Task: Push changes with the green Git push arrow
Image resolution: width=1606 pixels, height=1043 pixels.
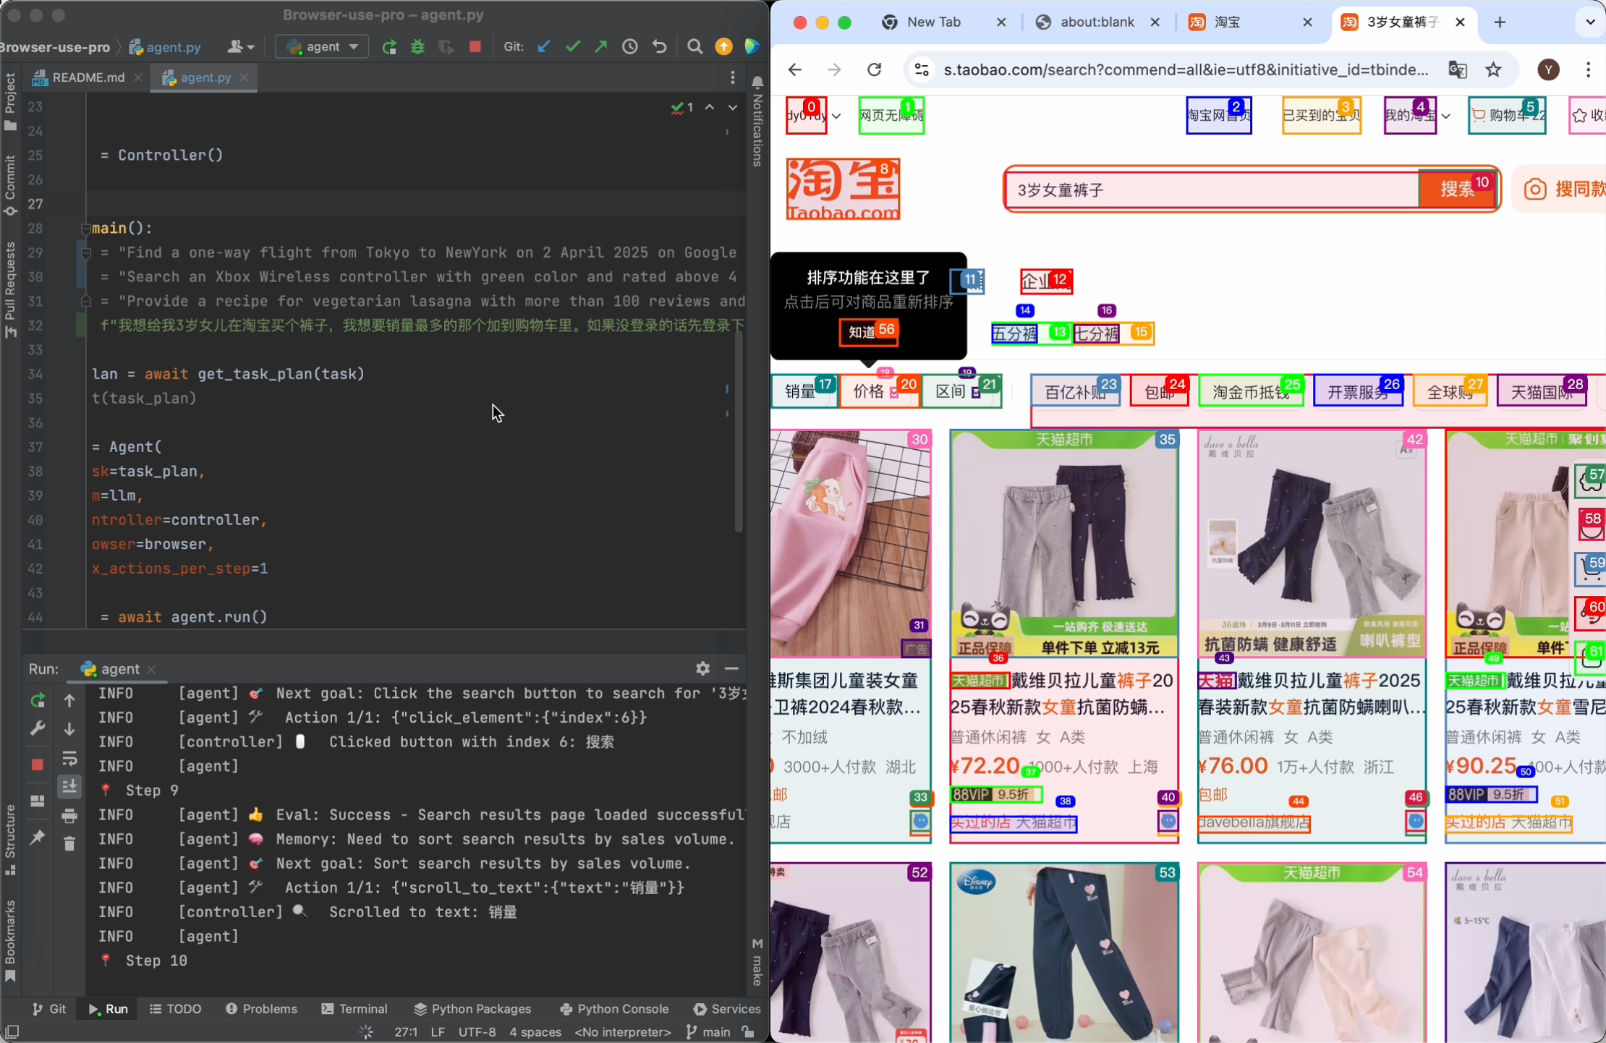Action: click(600, 46)
